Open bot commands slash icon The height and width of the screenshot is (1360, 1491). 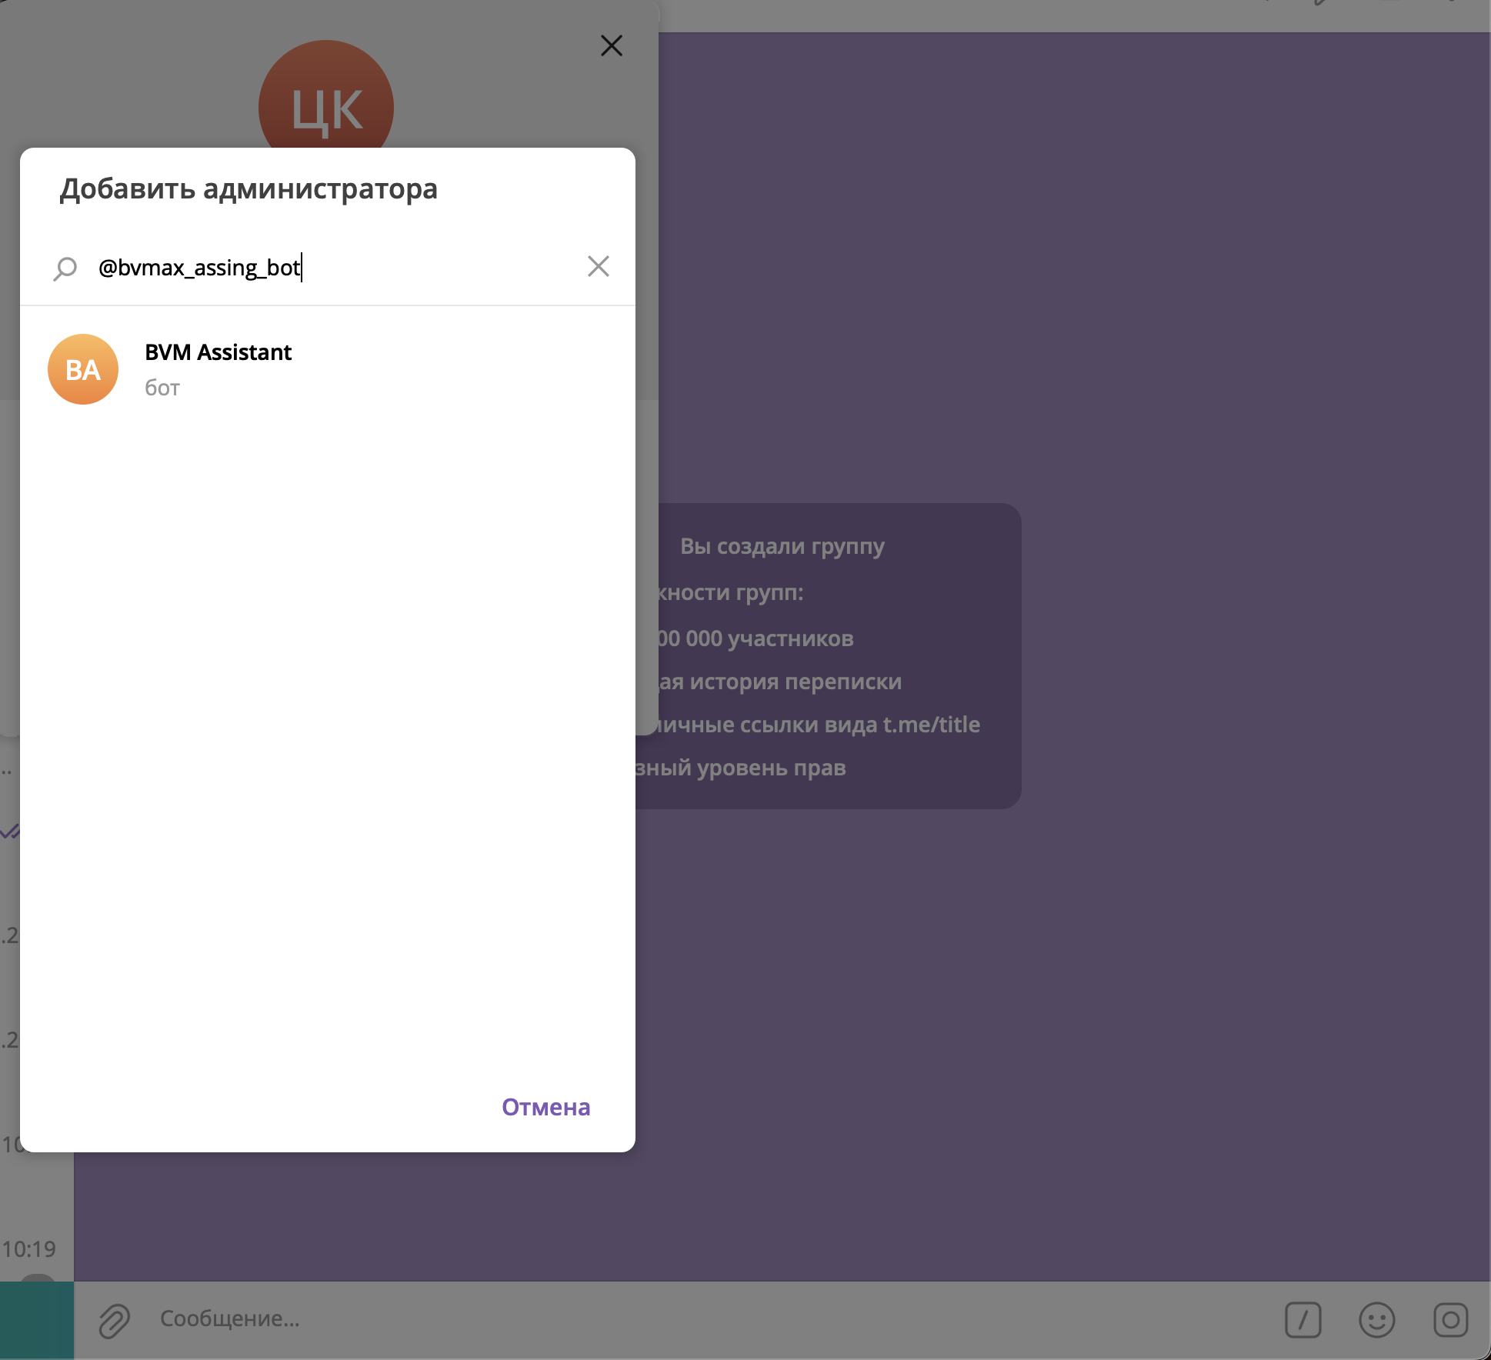1303,1320
